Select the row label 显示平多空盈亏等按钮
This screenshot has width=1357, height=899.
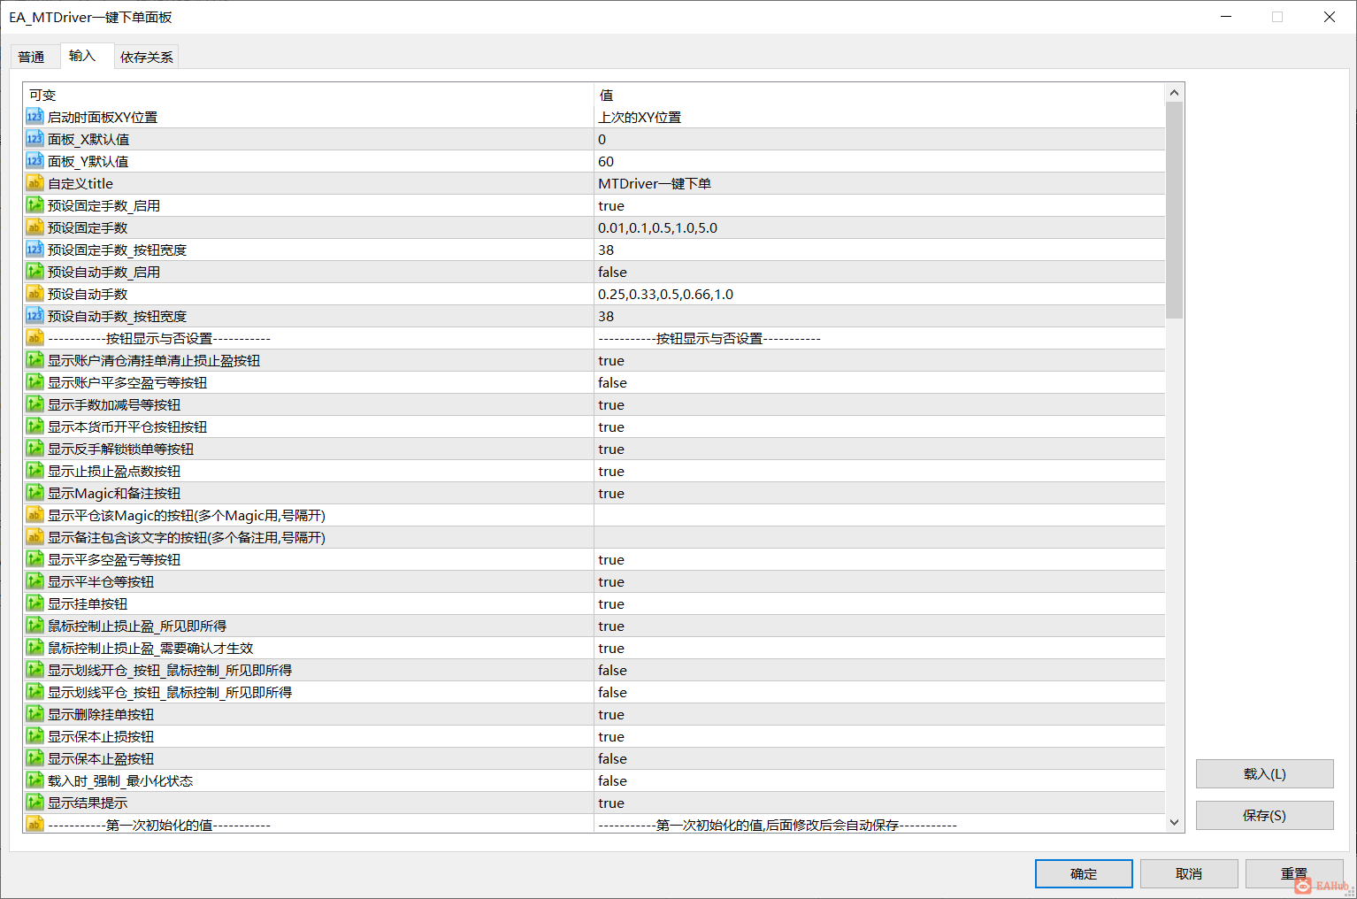point(114,559)
